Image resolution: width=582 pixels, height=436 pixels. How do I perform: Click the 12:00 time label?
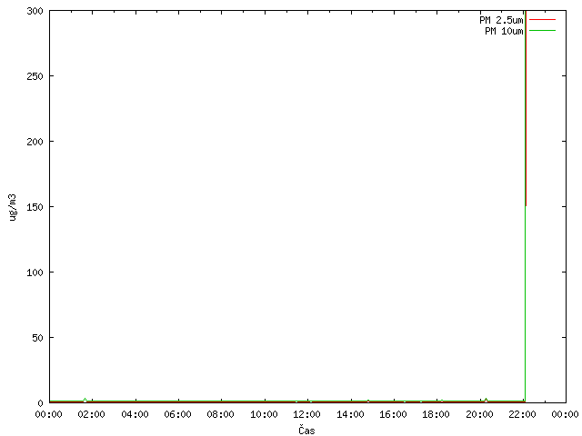click(306, 414)
